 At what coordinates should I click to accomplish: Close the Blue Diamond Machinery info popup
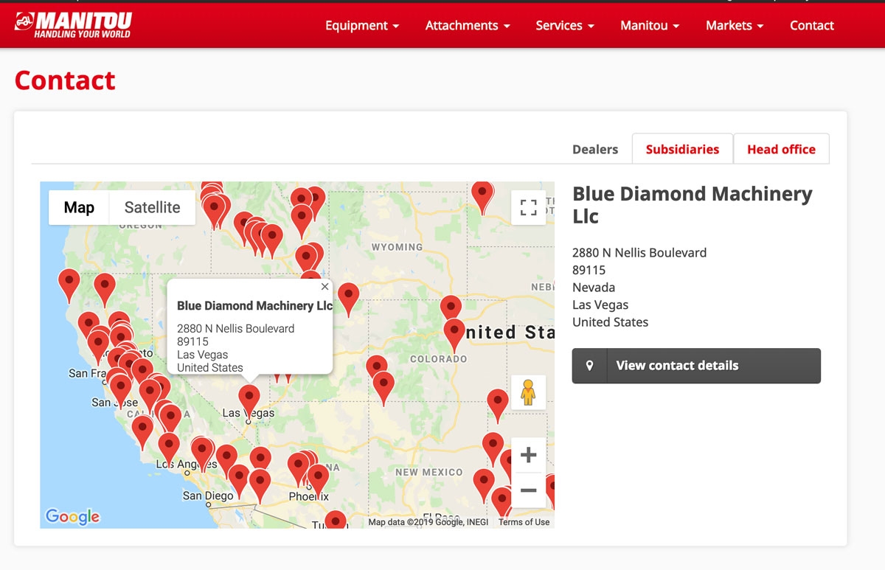(324, 287)
